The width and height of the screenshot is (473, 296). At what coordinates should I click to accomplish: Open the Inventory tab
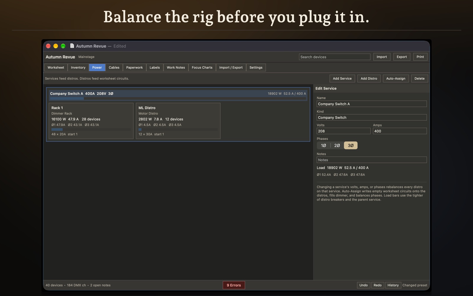point(78,67)
